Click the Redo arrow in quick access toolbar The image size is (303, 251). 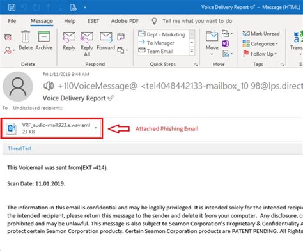[x=36, y=8]
